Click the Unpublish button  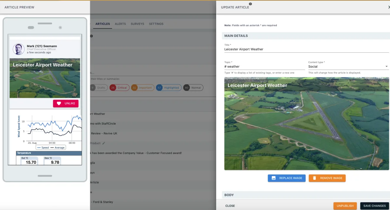tap(345, 206)
